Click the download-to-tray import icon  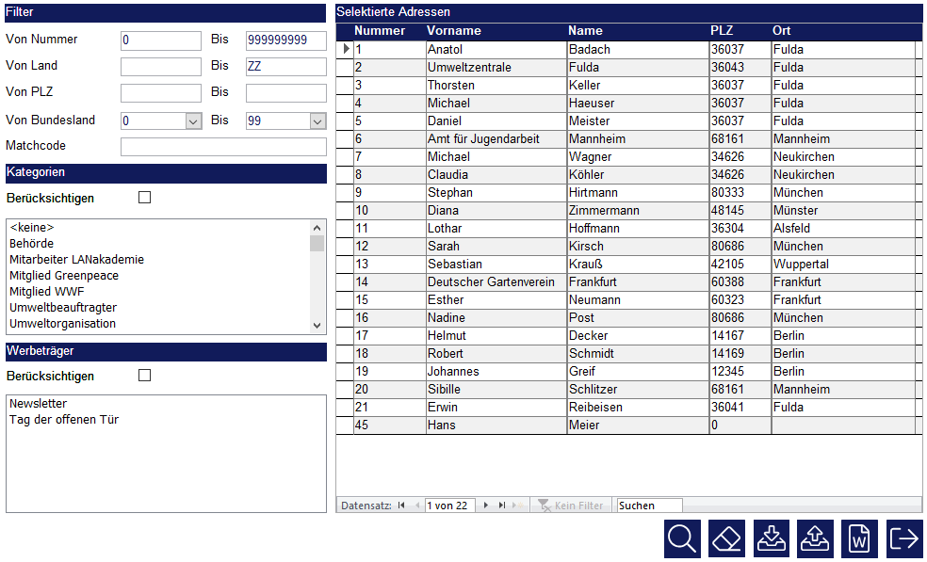(x=771, y=538)
